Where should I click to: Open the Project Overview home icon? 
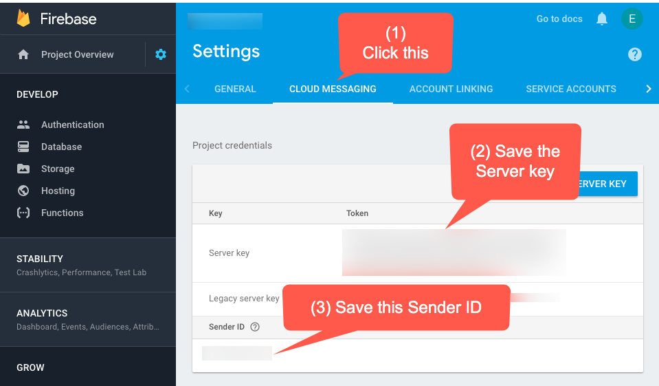pos(23,54)
